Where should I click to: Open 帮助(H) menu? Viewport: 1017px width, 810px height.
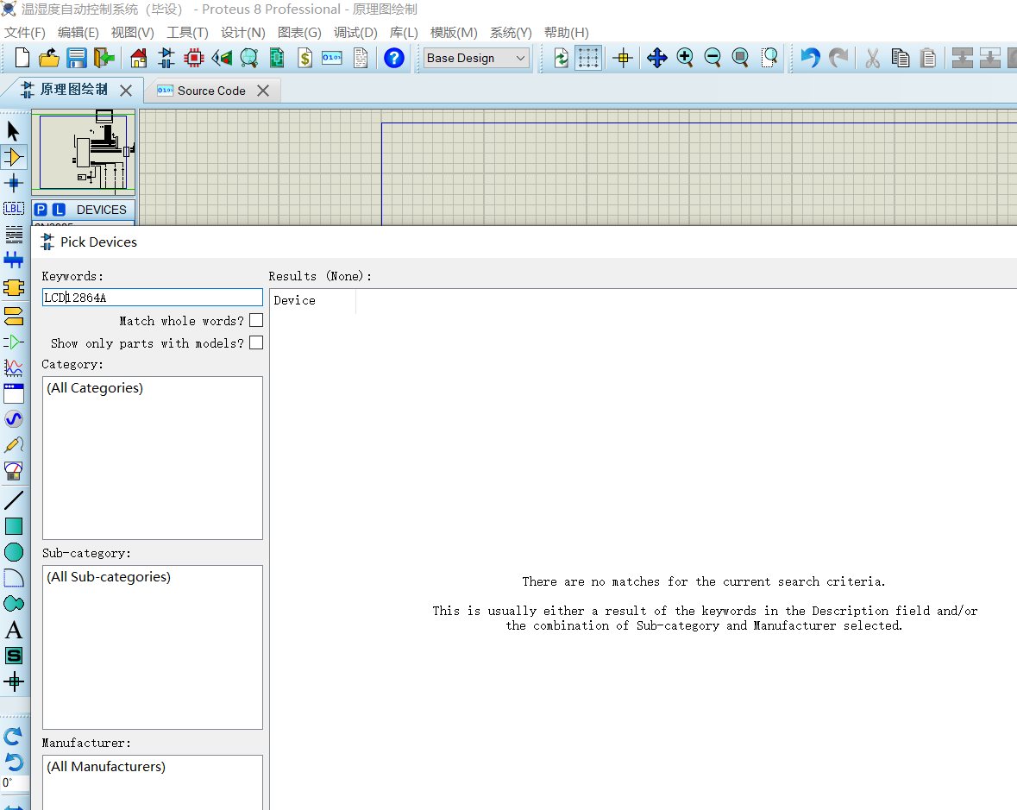566,33
